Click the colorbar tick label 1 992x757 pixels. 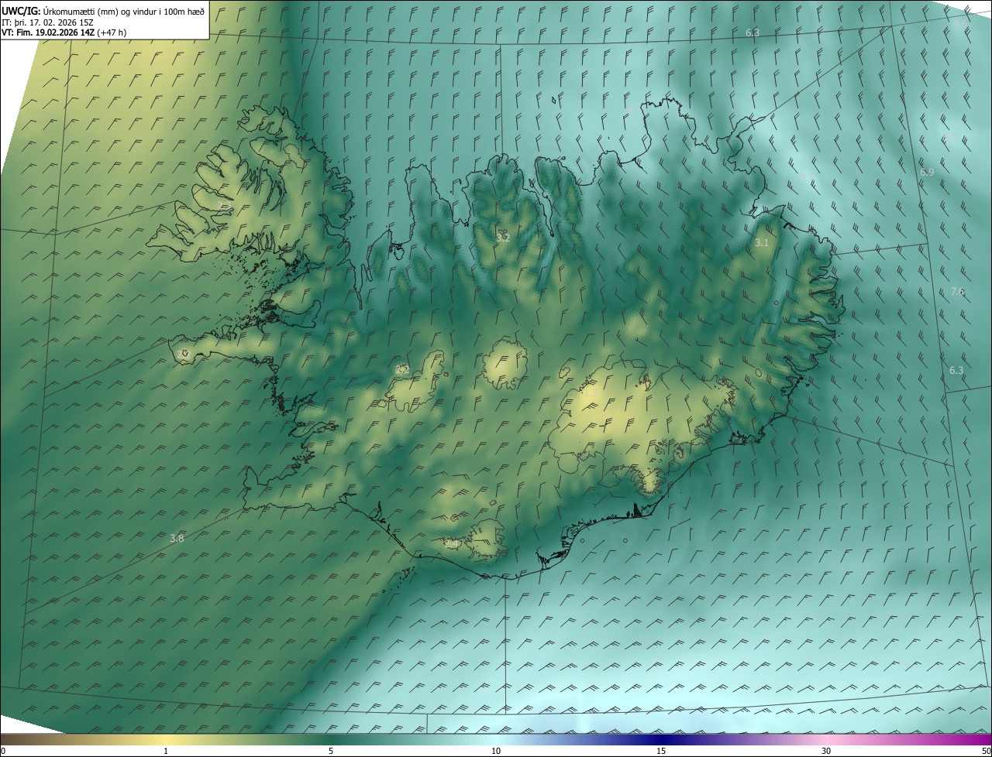[166, 751]
